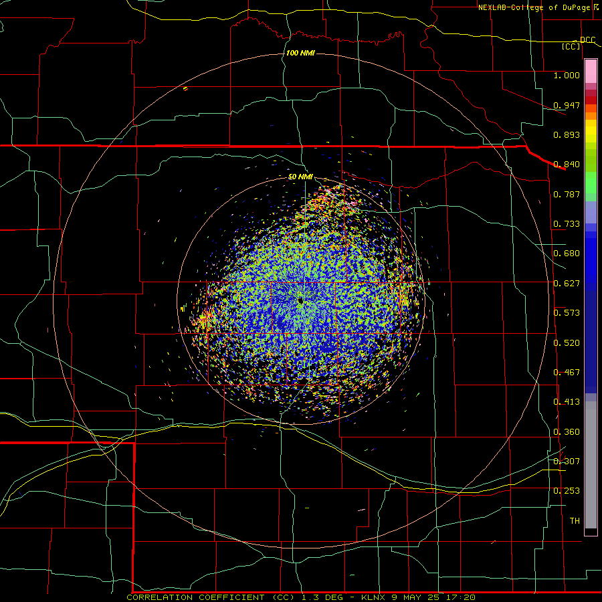Click the 0.307 color scale label
Image resolution: width=602 pixels, height=602 pixels.
click(x=567, y=461)
